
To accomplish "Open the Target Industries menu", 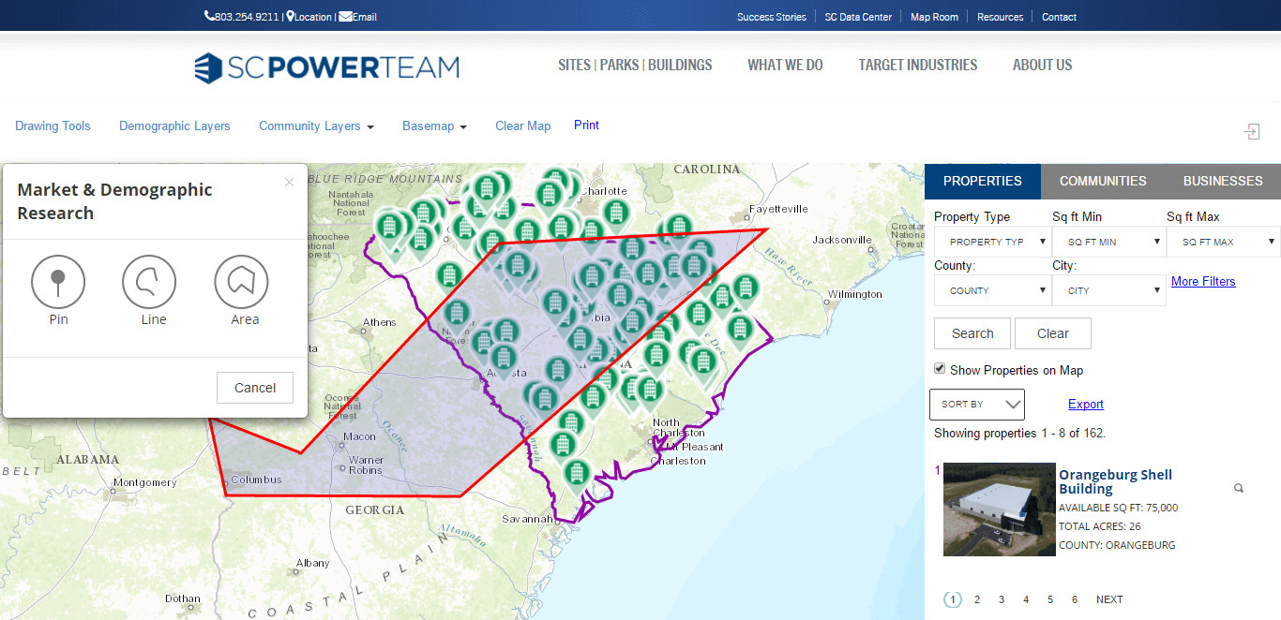I will pyautogui.click(x=918, y=66).
